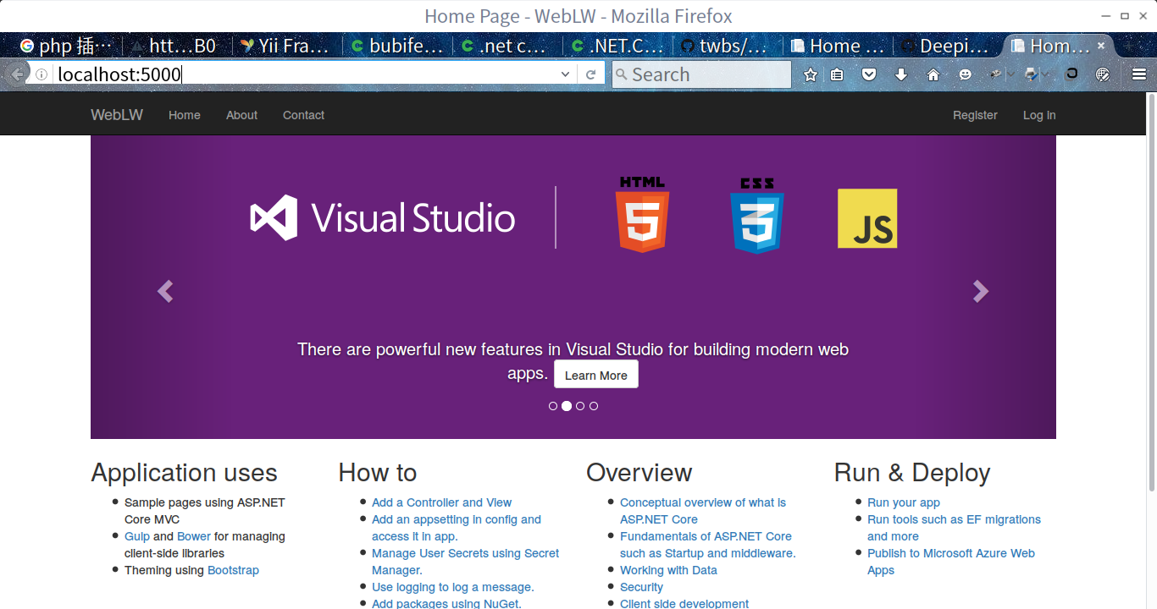The height and width of the screenshot is (609, 1157).
Task: Open the smiley face toolbar icon
Action: (x=965, y=74)
